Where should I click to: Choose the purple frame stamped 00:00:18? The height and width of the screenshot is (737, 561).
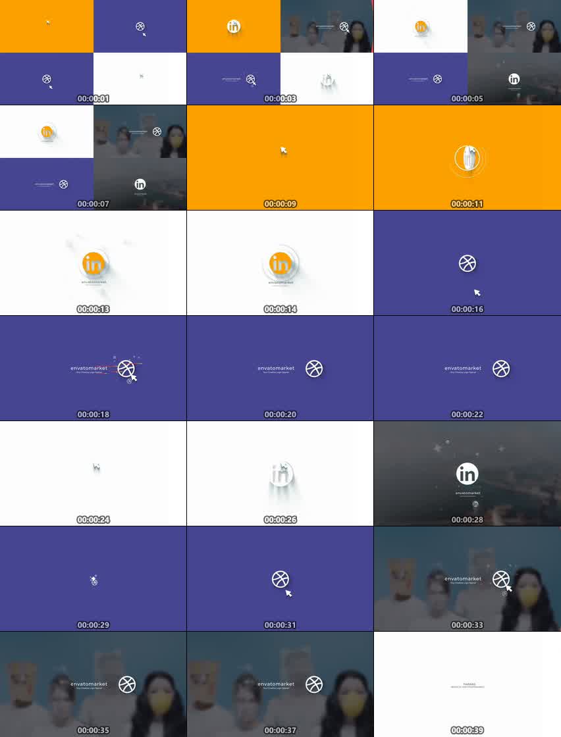click(x=93, y=368)
